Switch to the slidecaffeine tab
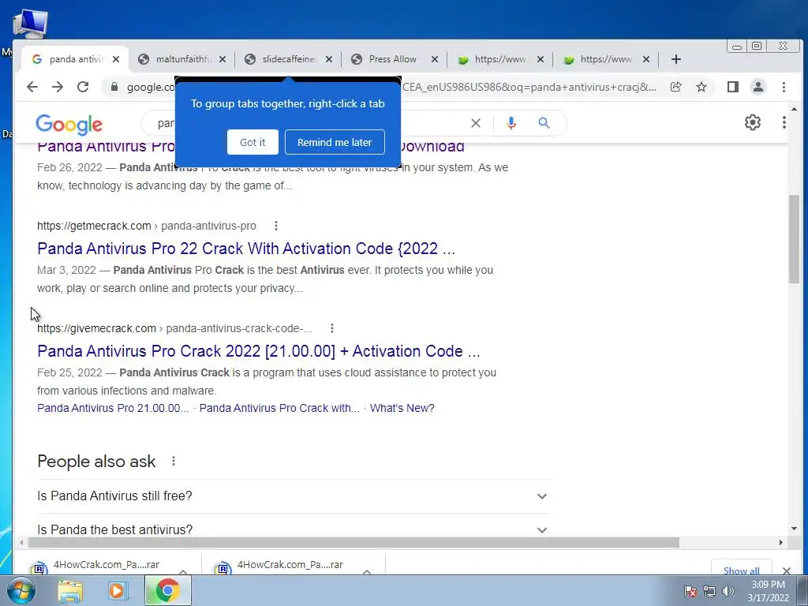Screen dimensions: 808x606 coord(289,59)
